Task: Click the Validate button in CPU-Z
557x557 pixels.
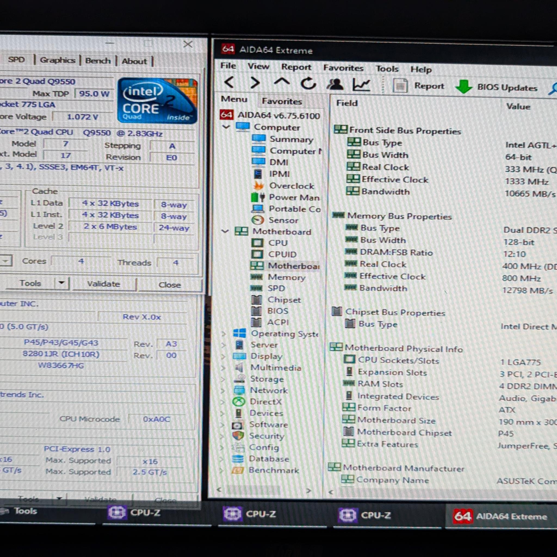Action: pyautogui.click(x=104, y=284)
